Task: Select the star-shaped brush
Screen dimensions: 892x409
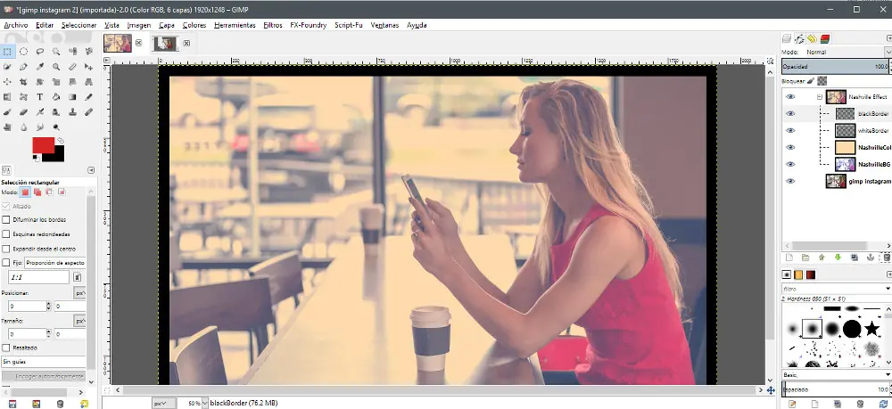Action: coord(871,328)
